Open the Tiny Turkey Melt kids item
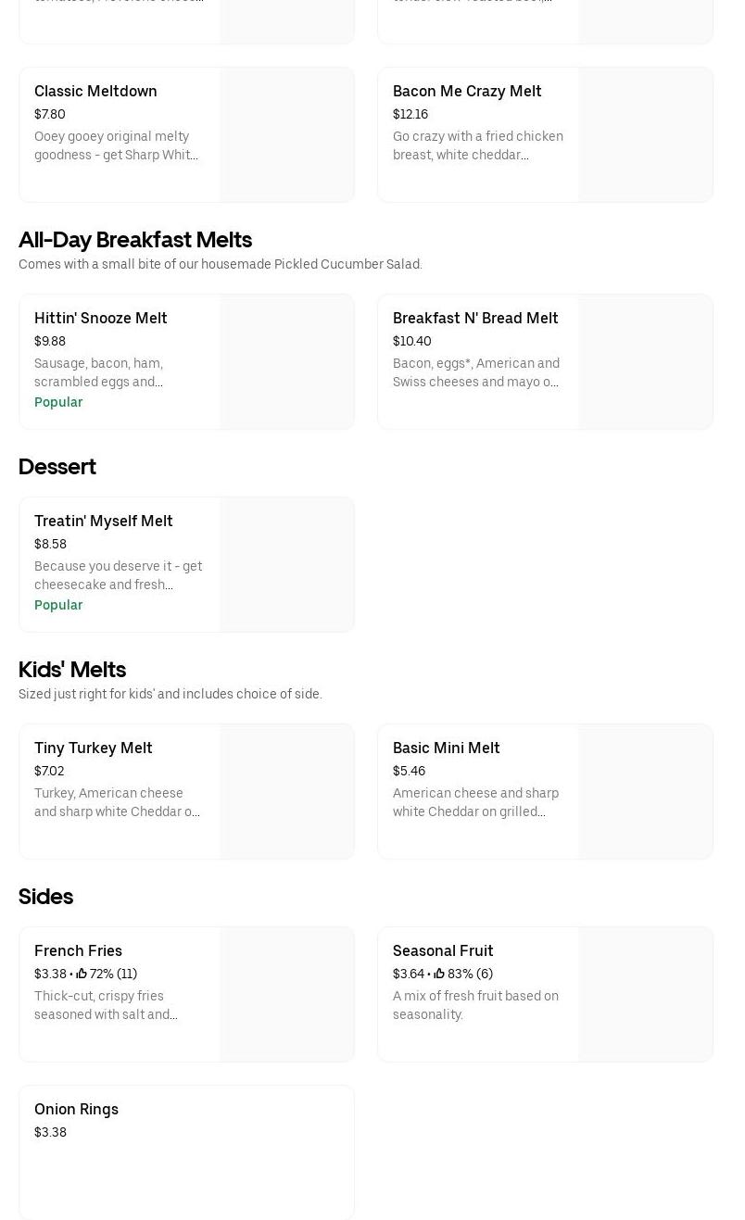Viewport: 745px width, 1220px height. (x=94, y=748)
